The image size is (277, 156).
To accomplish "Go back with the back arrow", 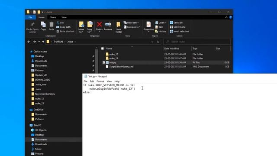I will [x=29, y=42].
